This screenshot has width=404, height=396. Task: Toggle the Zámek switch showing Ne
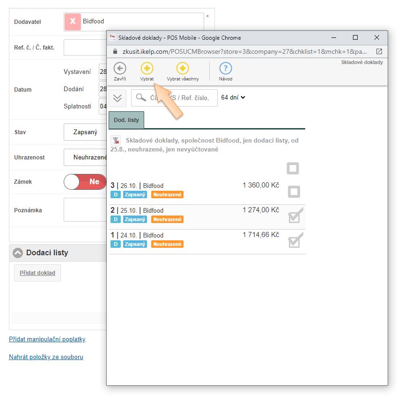85,181
